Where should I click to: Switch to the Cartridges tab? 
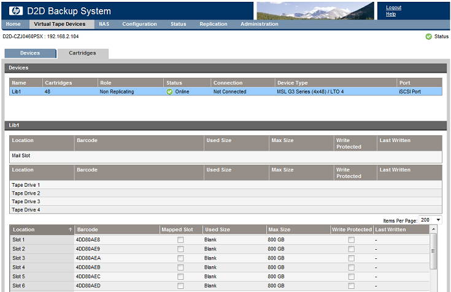coord(83,53)
